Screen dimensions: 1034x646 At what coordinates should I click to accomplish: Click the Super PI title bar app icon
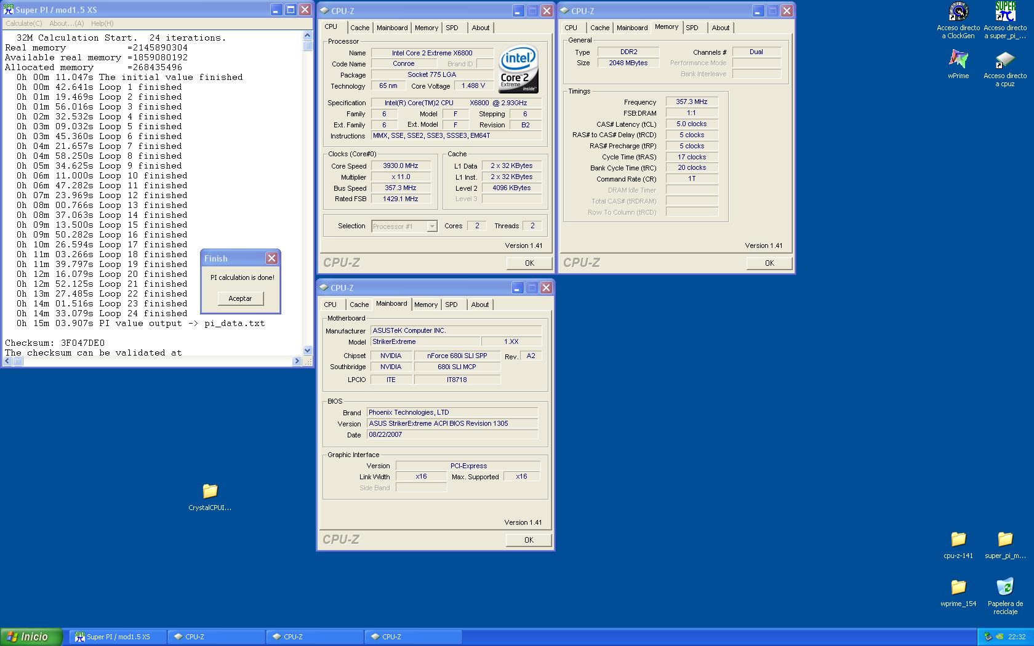click(9, 10)
